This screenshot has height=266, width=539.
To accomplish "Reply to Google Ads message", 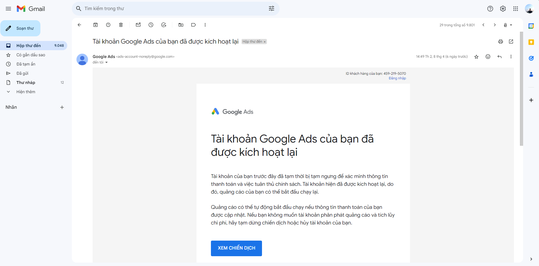I will [x=499, y=57].
